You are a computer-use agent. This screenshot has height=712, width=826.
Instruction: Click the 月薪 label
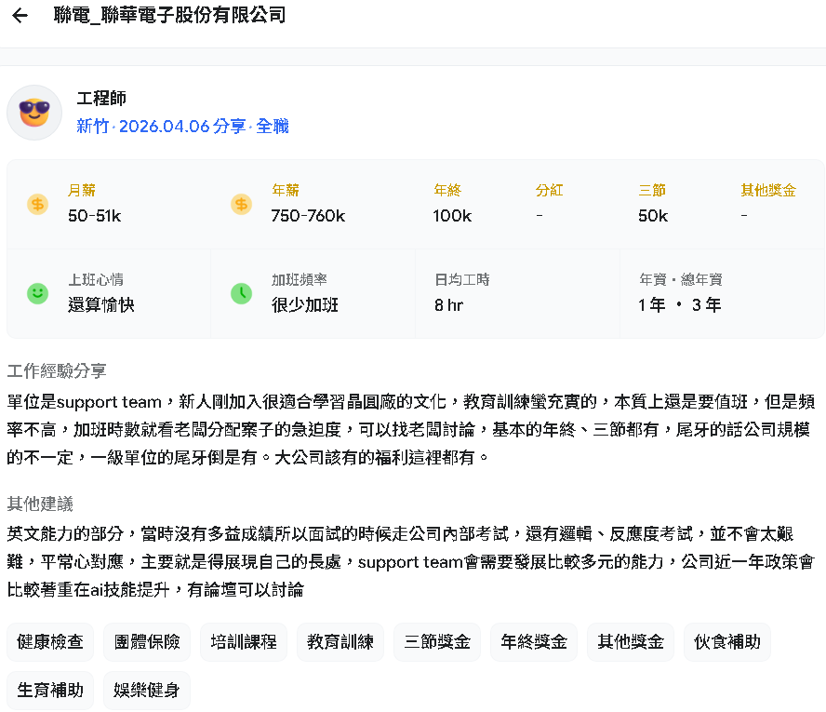pos(82,190)
